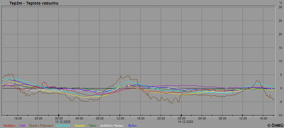Click the 30 value on temperature axis
This screenshot has height=128, width=284.
click(280, 7)
